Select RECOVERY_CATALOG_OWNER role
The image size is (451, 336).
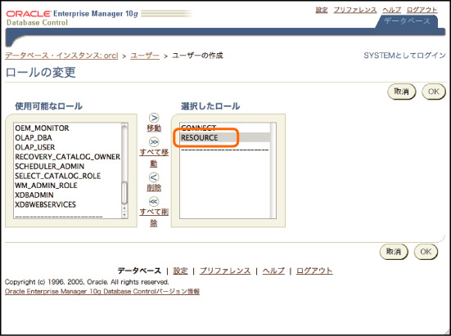(68, 157)
